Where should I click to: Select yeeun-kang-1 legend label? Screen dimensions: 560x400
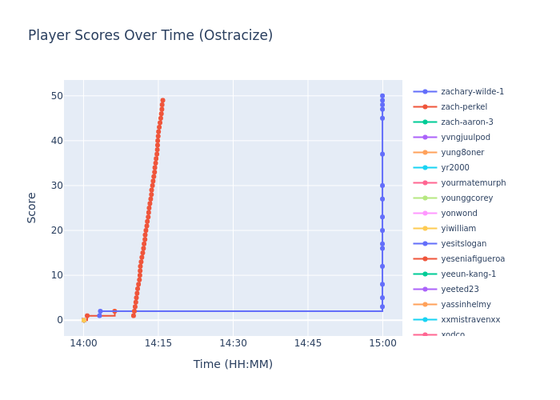tap(468, 274)
